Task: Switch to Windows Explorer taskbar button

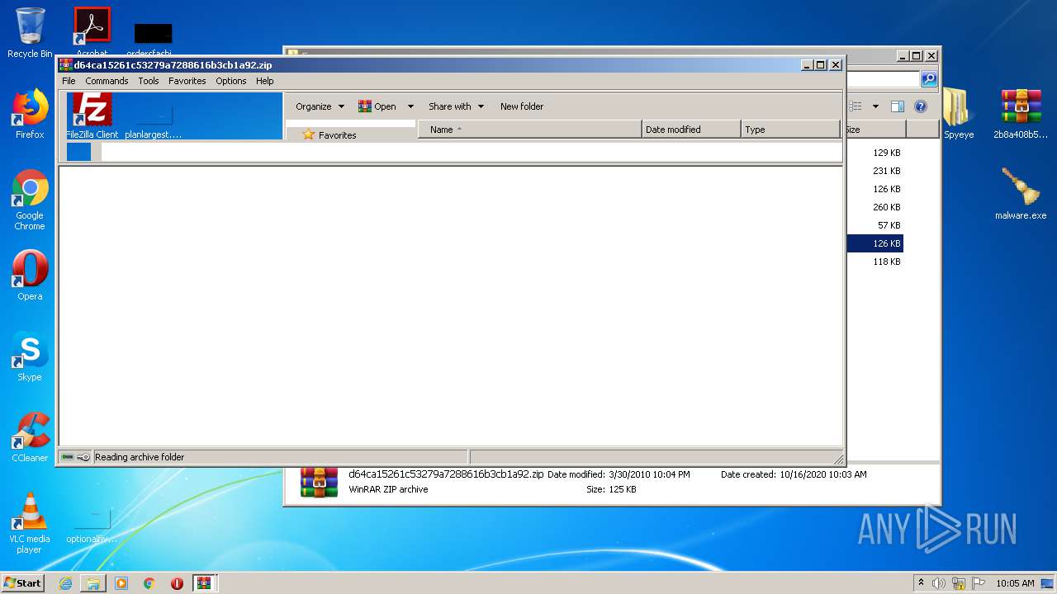Action: 93,583
